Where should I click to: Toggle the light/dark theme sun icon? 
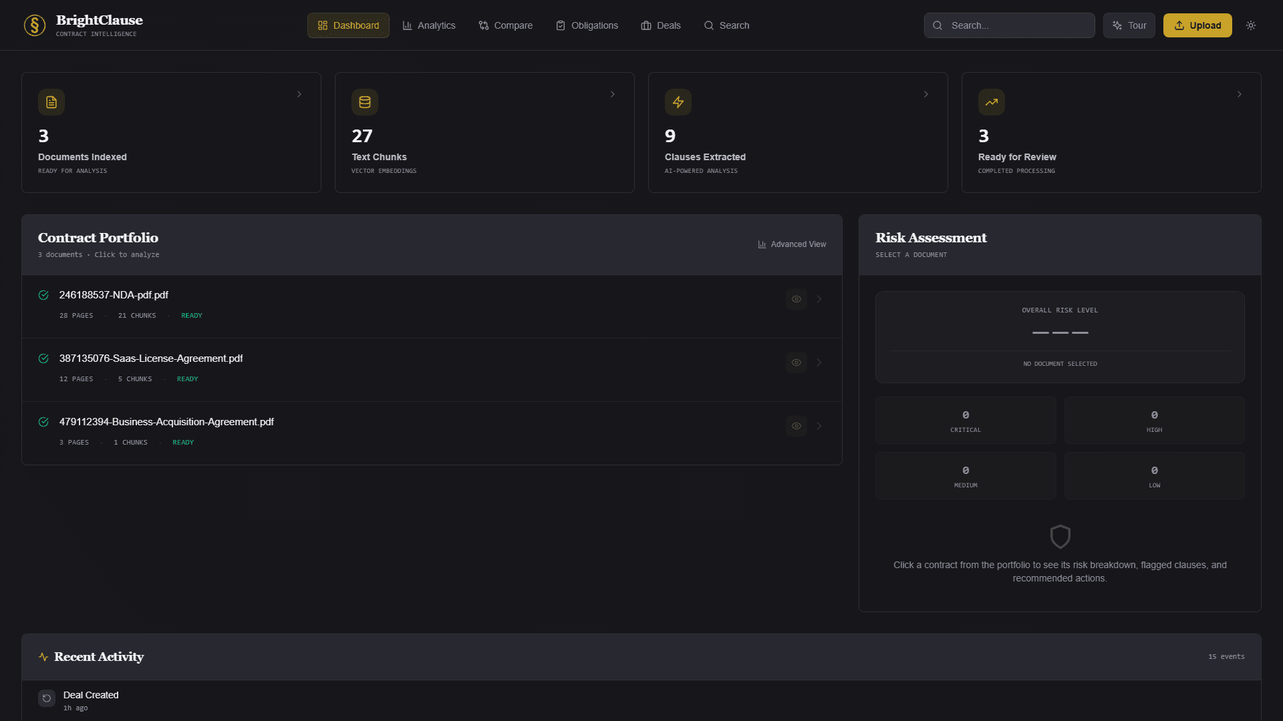(1251, 25)
